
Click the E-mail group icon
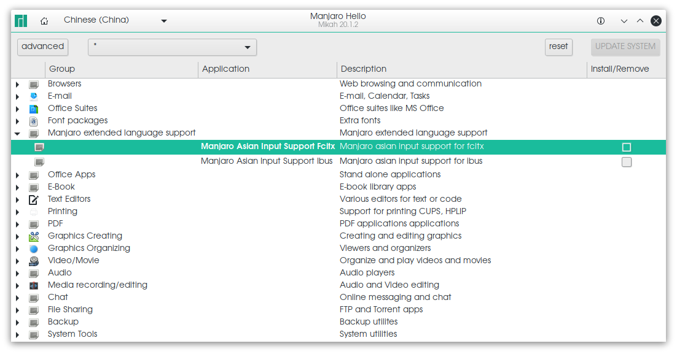[34, 96]
